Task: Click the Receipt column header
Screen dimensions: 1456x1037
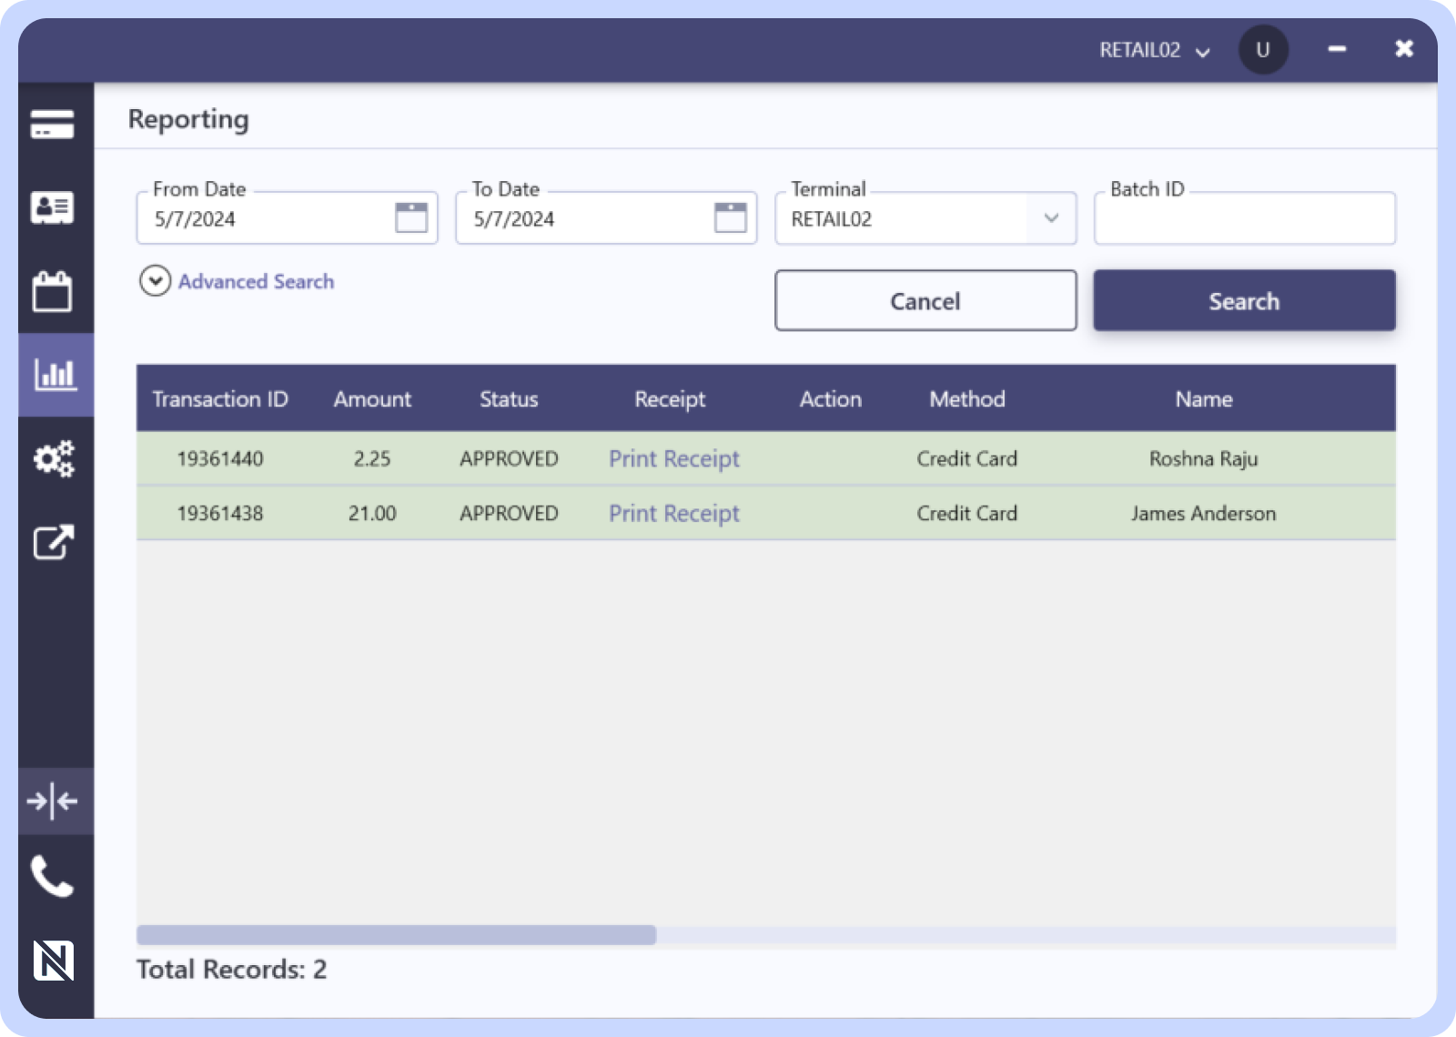Action: (670, 399)
